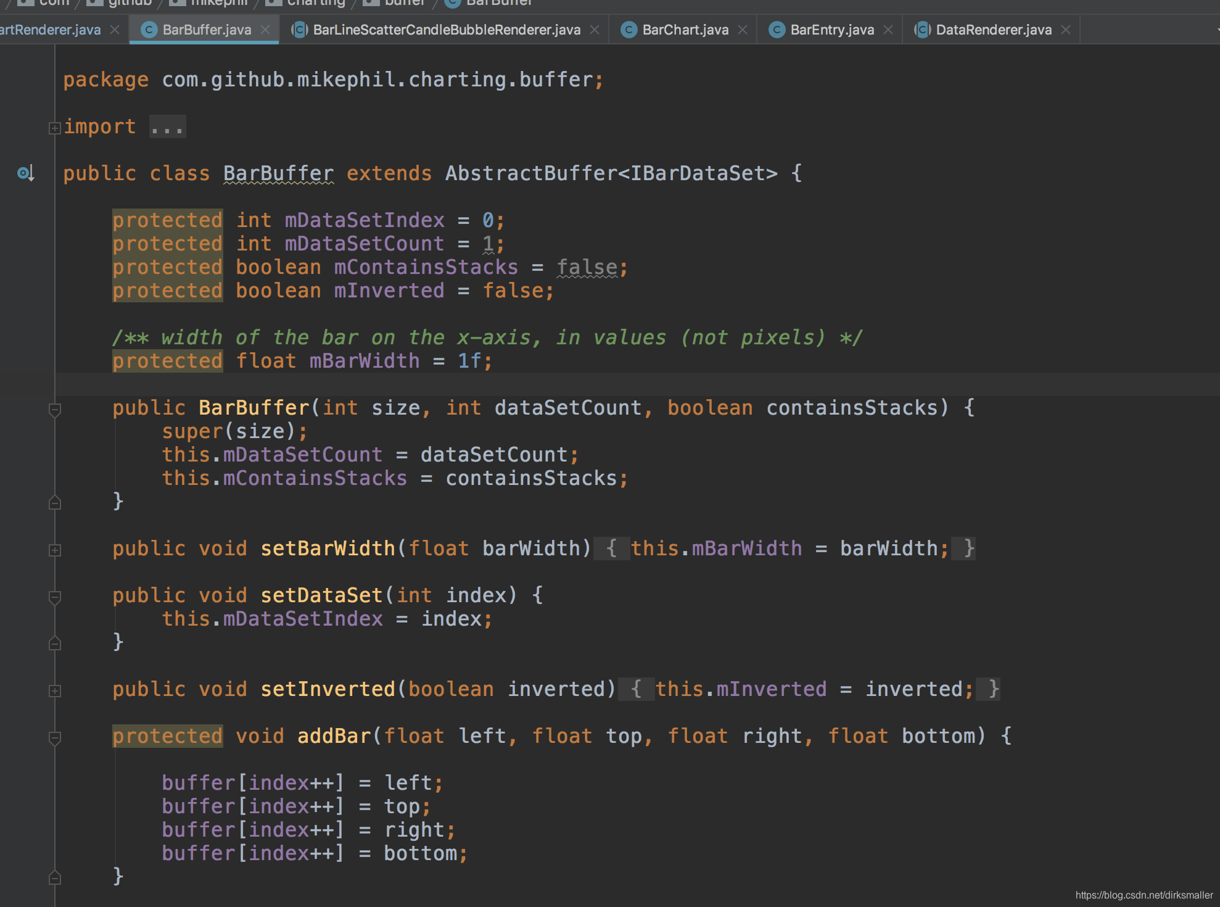
Task: Click the class icon on BarEntry.java tab
Action: coord(777,30)
